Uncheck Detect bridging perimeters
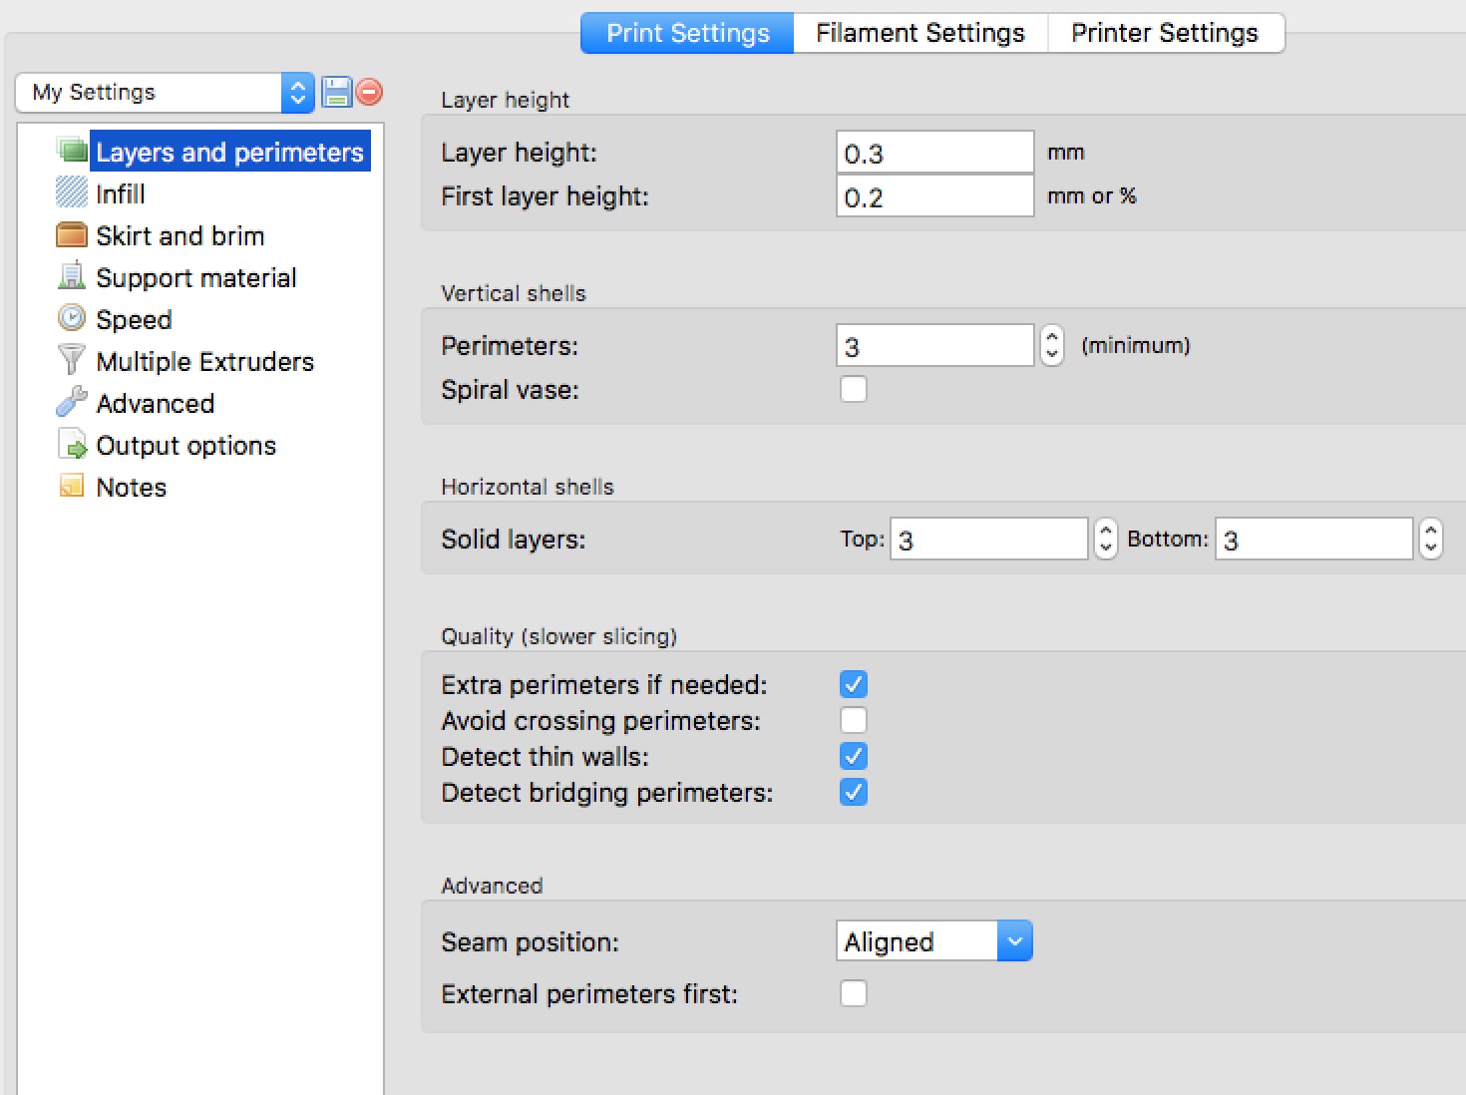The height and width of the screenshot is (1095, 1466). 854,792
